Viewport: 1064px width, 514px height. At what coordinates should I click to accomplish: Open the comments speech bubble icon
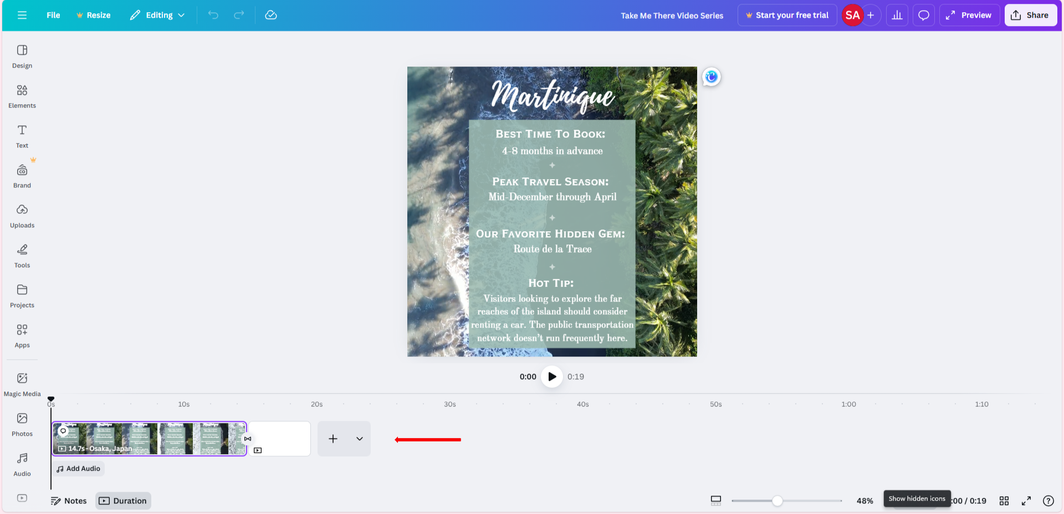924,15
